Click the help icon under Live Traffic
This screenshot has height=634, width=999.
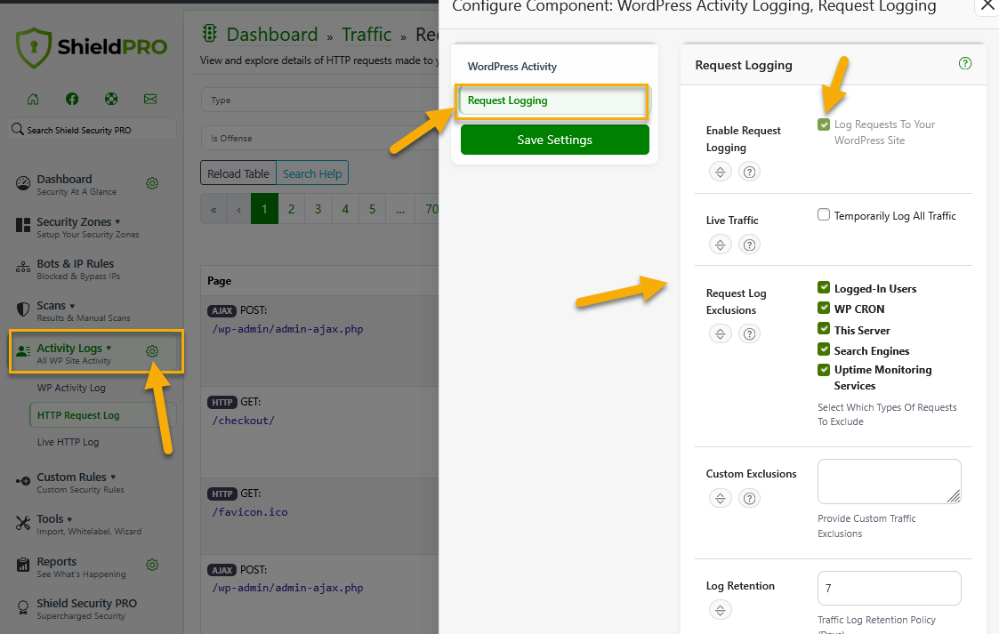(750, 245)
